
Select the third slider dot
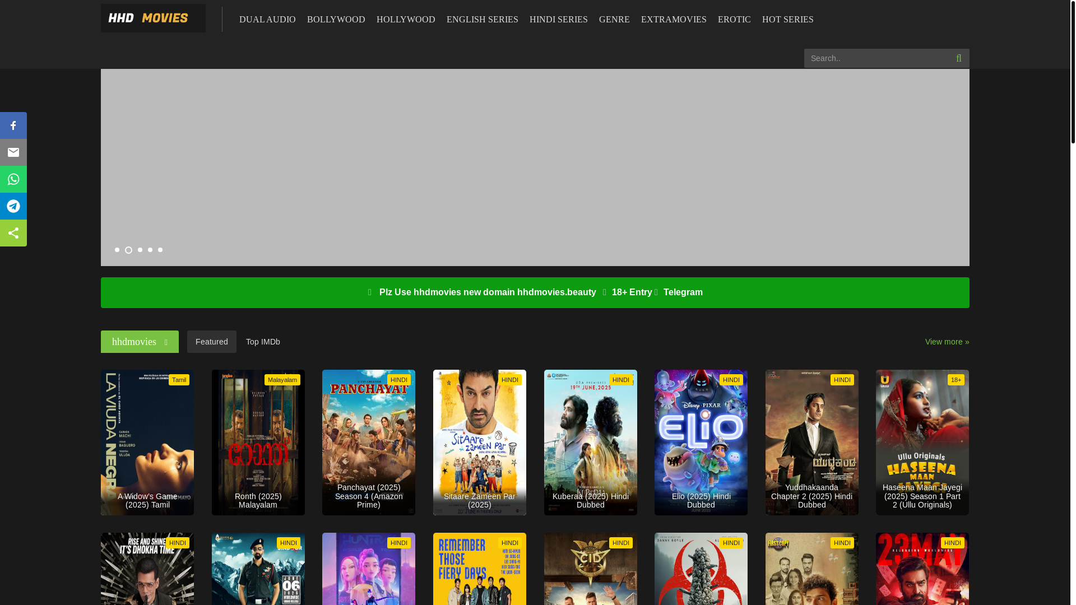click(x=140, y=250)
